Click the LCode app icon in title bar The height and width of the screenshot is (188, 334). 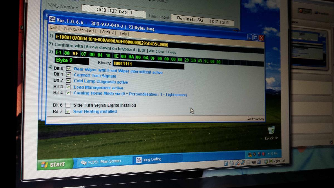click(52, 19)
